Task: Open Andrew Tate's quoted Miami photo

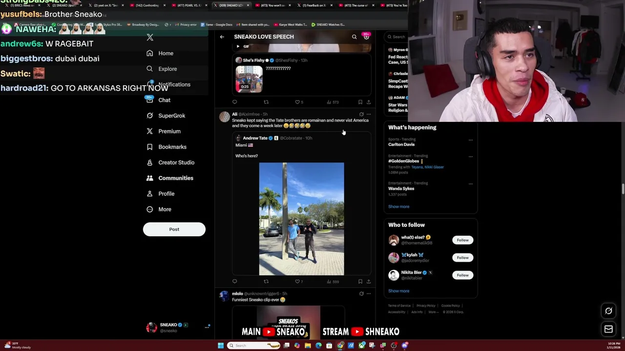Action: point(301,219)
